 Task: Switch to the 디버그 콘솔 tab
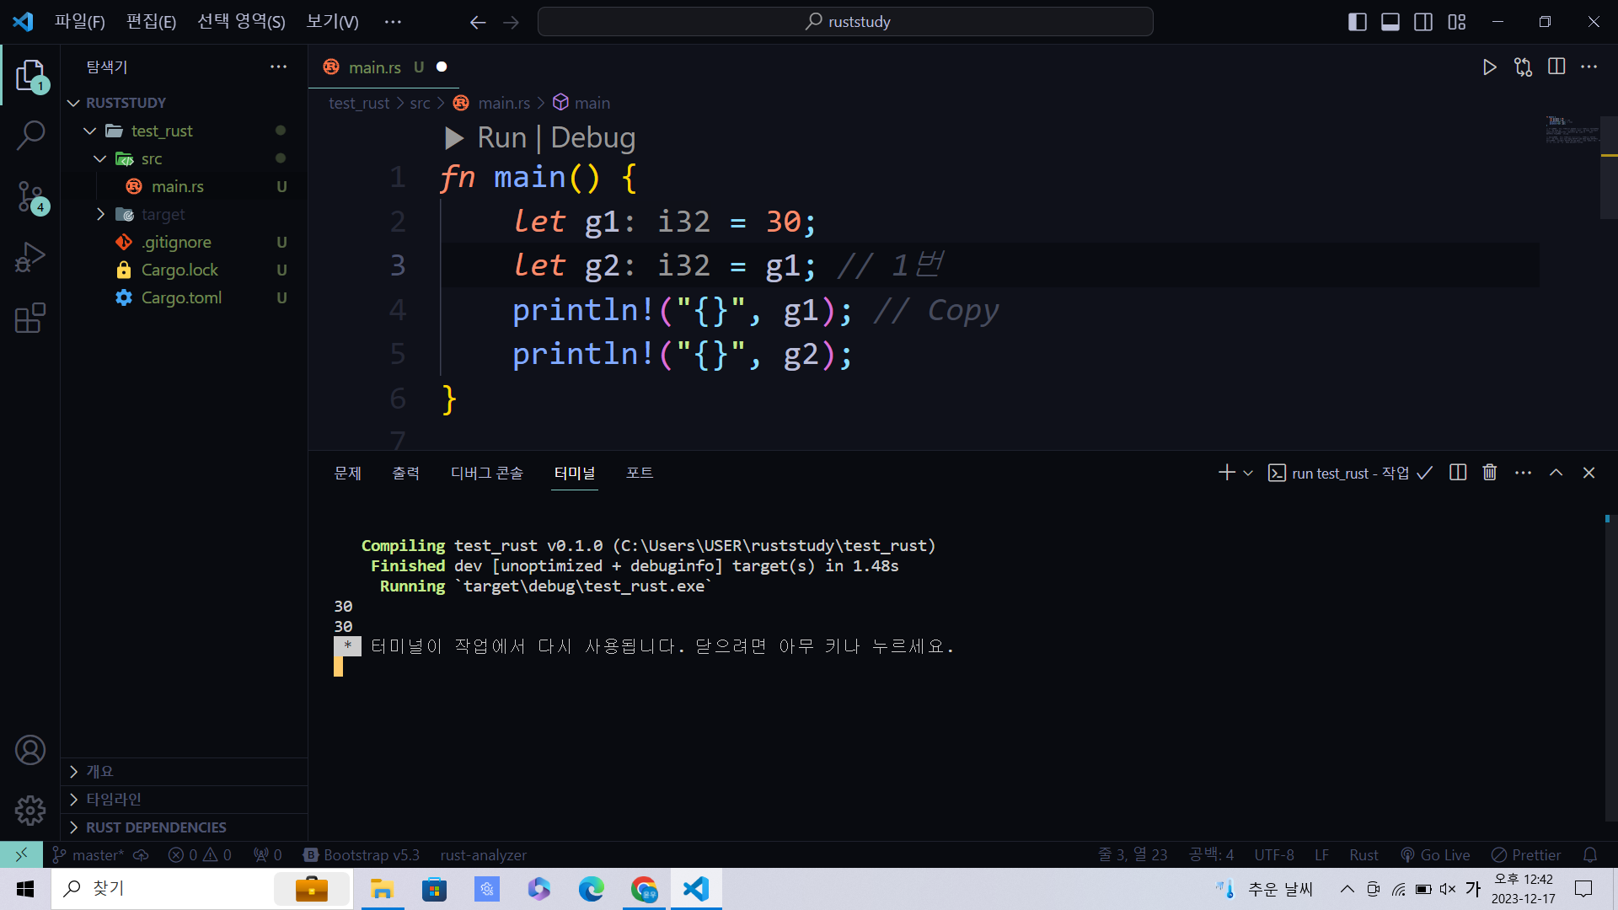click(x=486, y=473)
